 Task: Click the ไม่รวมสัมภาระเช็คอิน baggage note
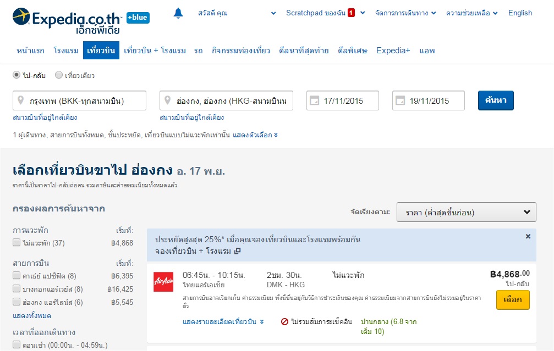coord(321,321)
